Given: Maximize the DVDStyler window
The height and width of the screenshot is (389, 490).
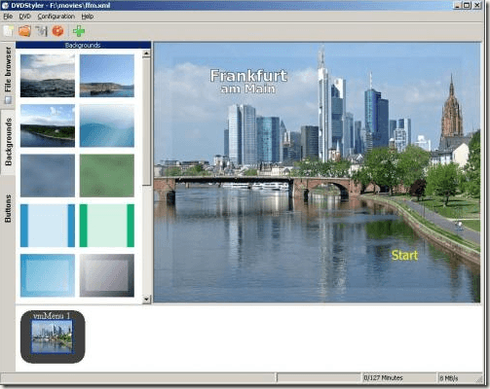Looking at the screenshot, I should (x=467, y=5).
